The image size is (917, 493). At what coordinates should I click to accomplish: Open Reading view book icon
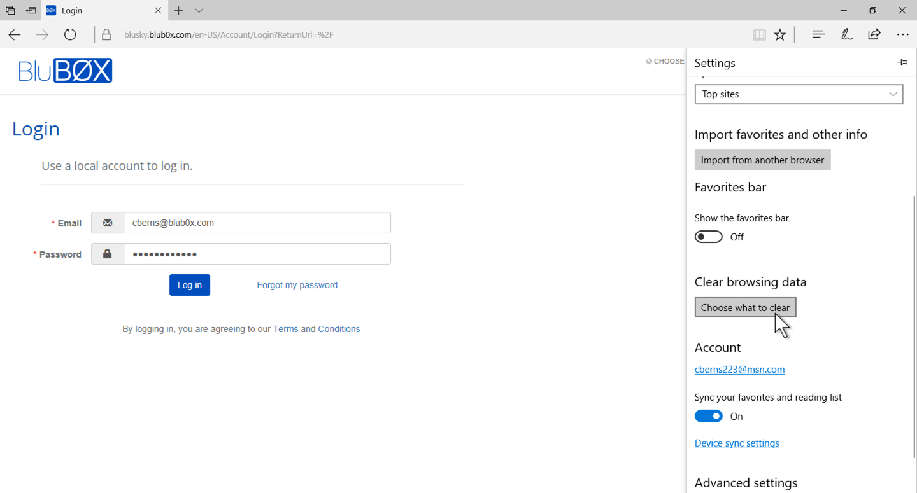pyautogui.click(x=759, y=35)
